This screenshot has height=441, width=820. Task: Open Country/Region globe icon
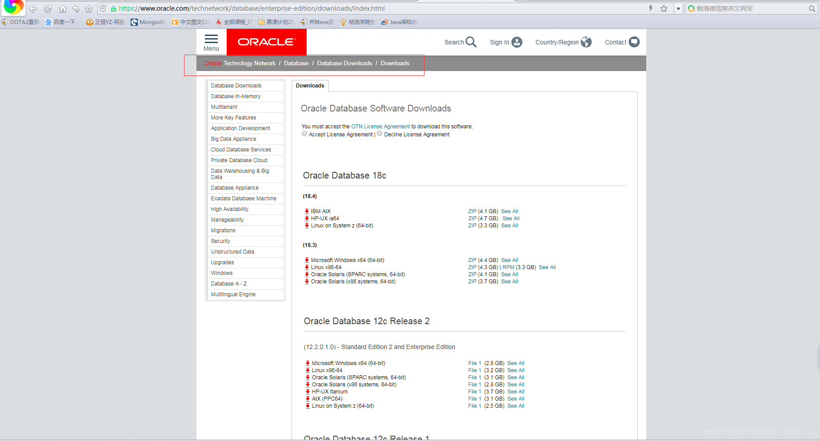[x=586, y=42]
